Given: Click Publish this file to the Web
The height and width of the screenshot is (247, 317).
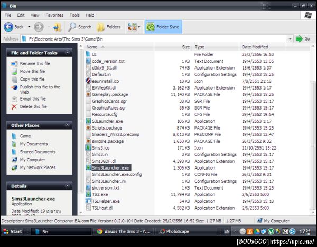Looking at the screenshot, I should [x=40, y=90].
